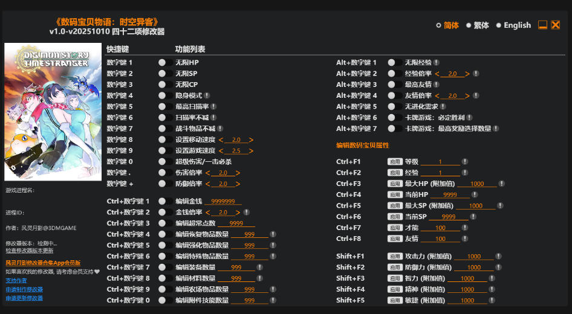Click the info icon beside 经验倍率
572x314 pixels.
476,73
